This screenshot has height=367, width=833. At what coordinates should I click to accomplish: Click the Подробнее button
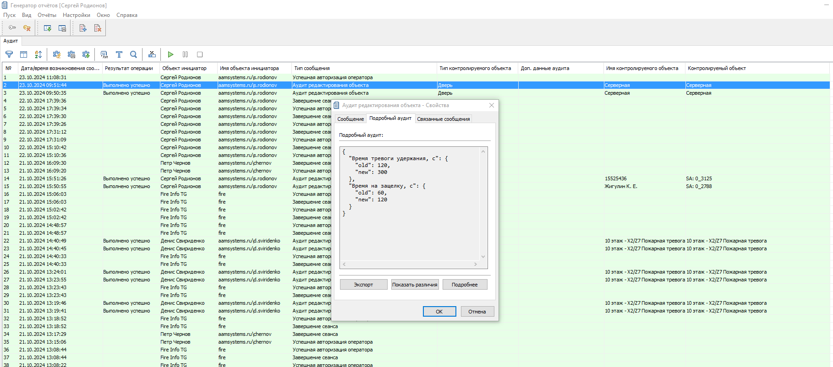click(x=465, y=285)
